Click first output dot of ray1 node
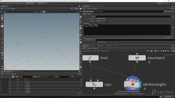Viewport: 175px width, 98px height. (94, 88)
